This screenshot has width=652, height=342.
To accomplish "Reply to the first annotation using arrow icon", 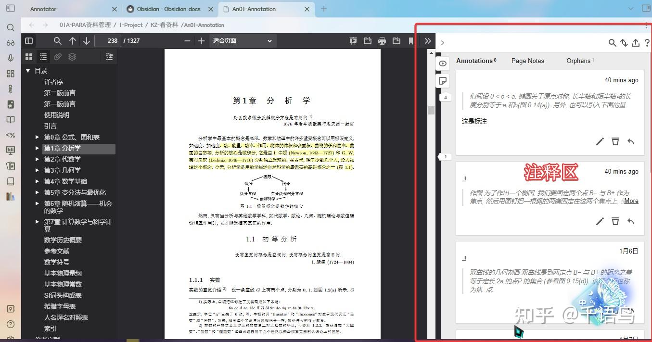I will click(631, 141).
